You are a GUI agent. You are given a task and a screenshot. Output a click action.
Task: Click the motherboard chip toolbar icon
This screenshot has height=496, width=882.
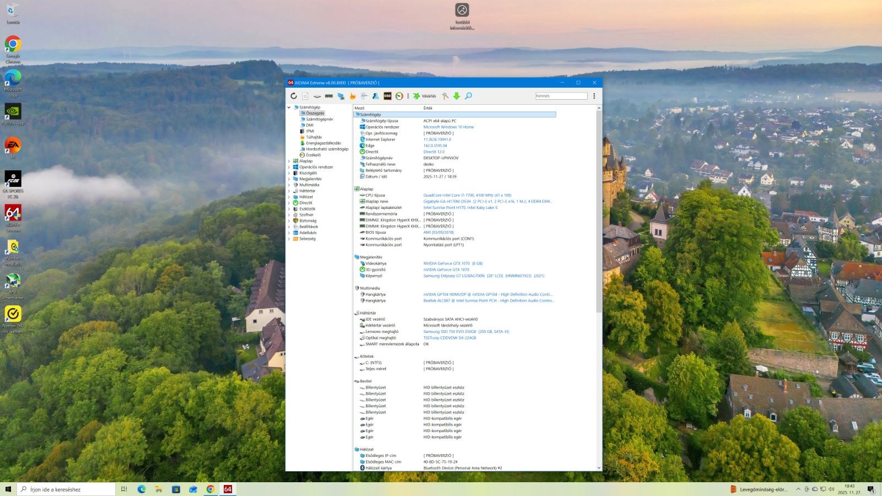317,96
